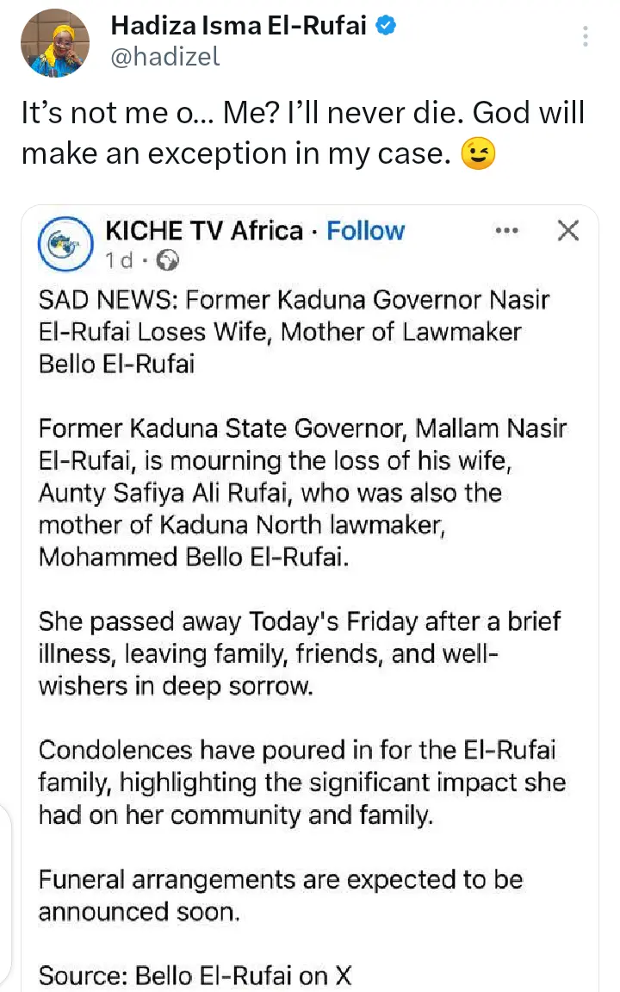The width and height of the screenshot is (620, 992).
Task: Click the Condolences paragraph
Action: [x=301, y=782]
